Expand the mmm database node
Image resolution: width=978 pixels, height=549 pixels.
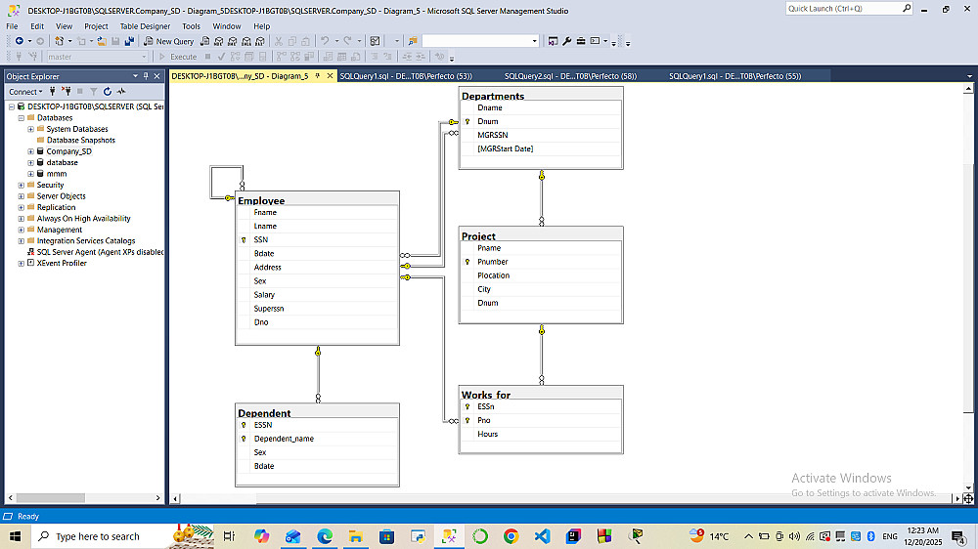(x=30, y=174)
